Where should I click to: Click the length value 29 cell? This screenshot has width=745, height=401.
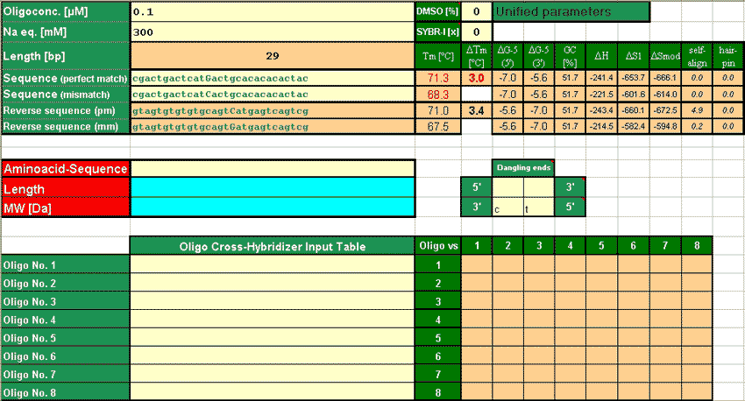point(272,56)
